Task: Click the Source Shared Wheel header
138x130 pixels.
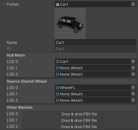Action: (x=26, y=81)
